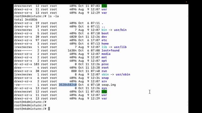Select the 'sbin' symlink name
Screen dimensions: 202x113
105,74
